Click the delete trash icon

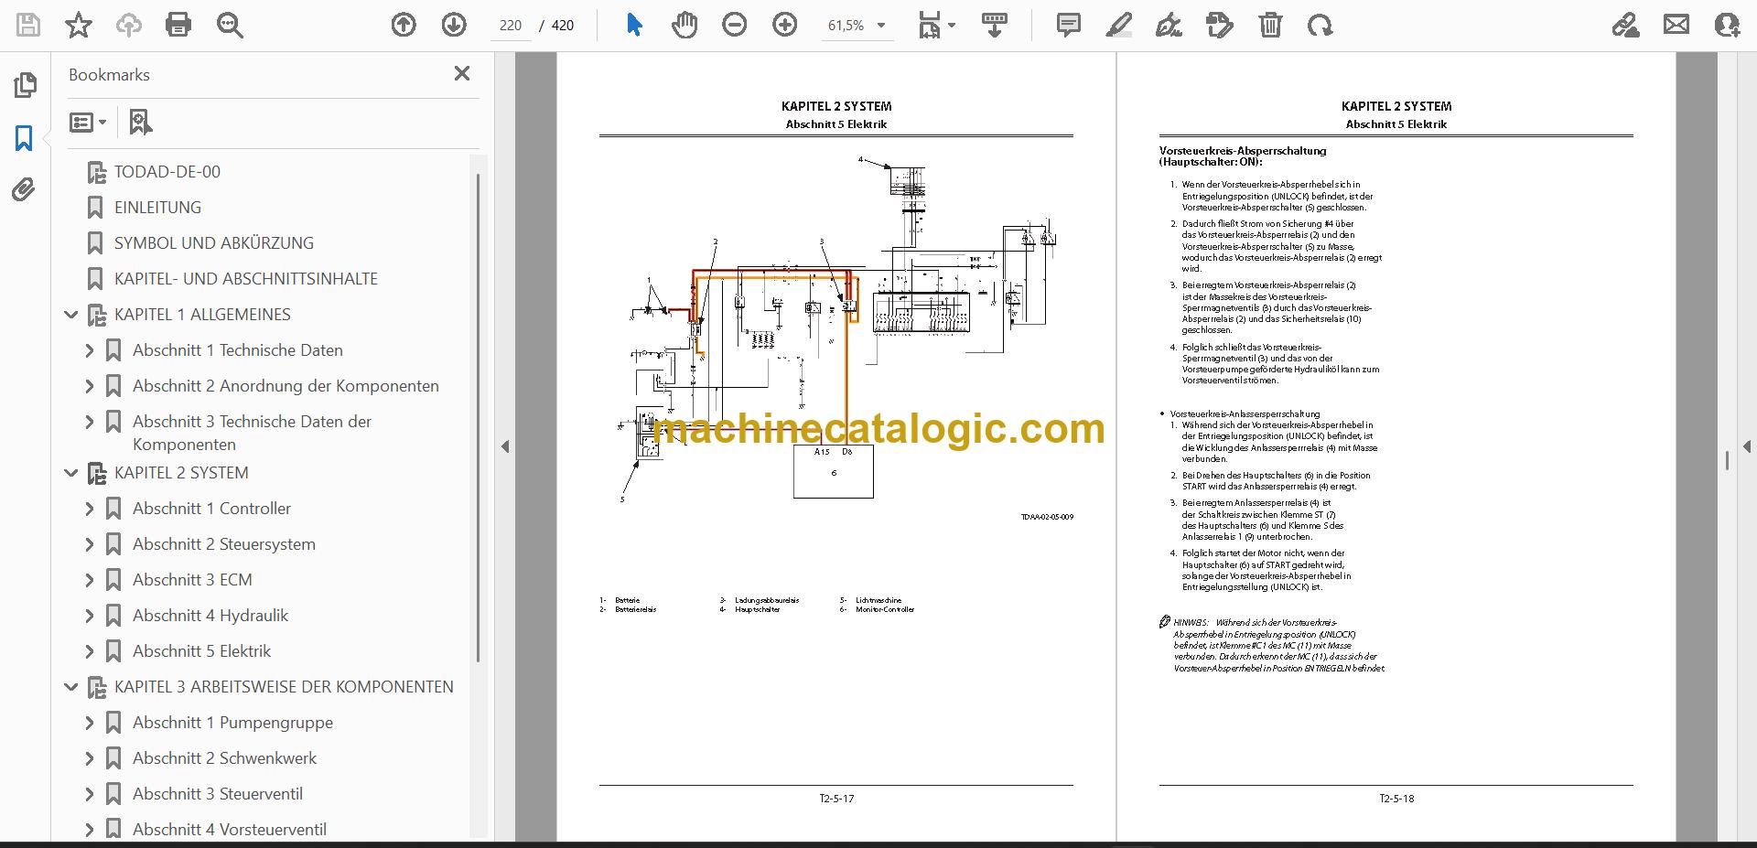coord(1270,25)
